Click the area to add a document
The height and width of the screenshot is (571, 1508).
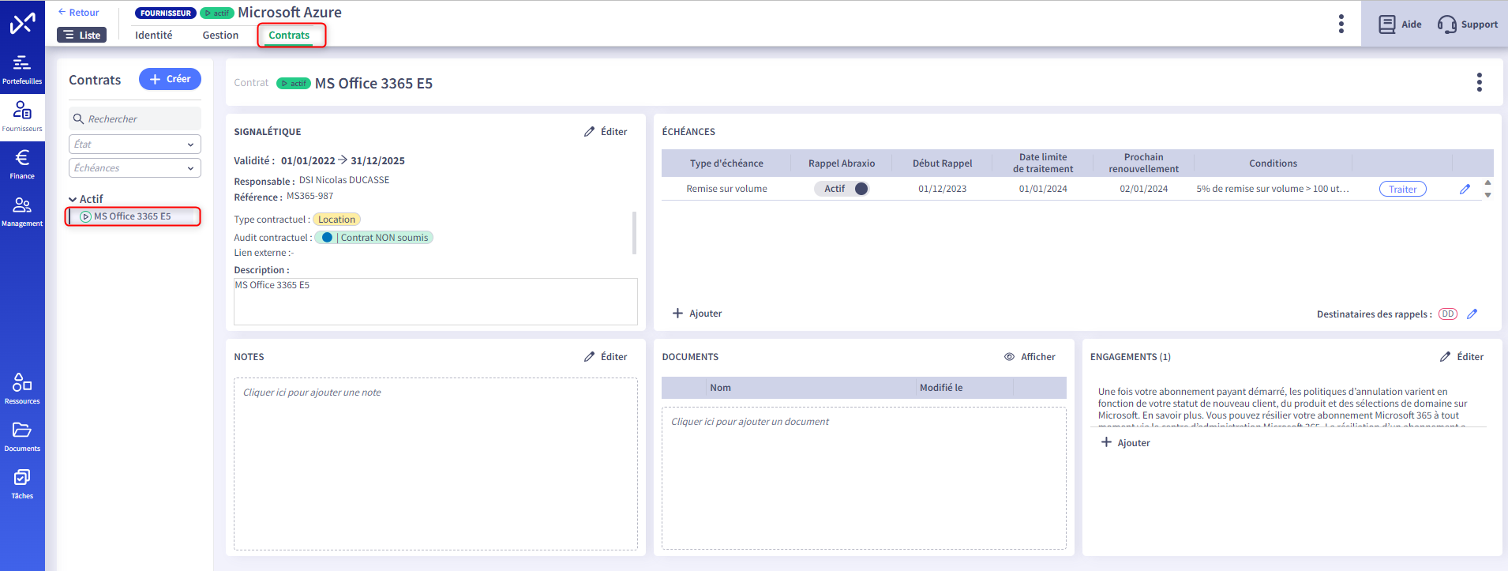click(864, 478)
